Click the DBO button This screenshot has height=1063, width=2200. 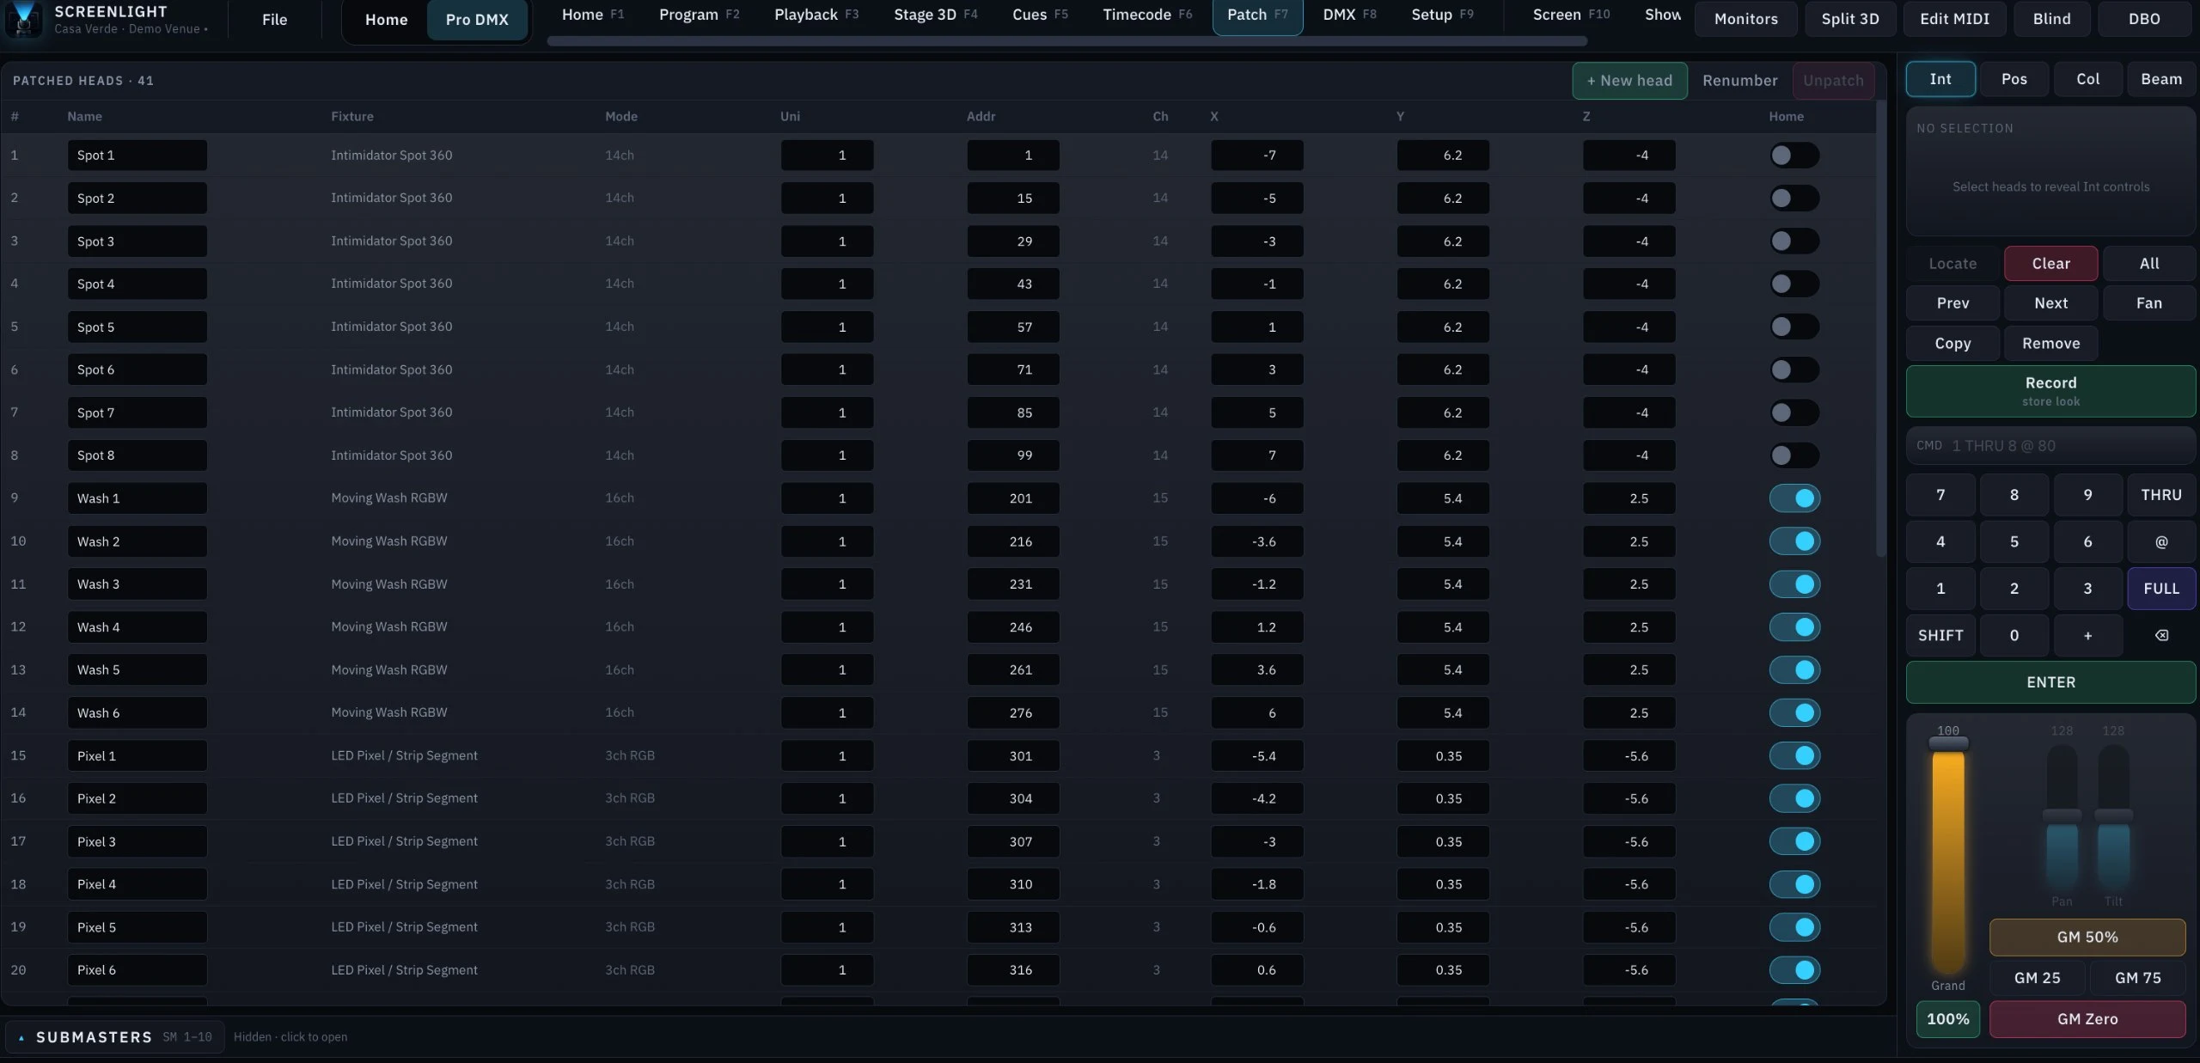2144,19
